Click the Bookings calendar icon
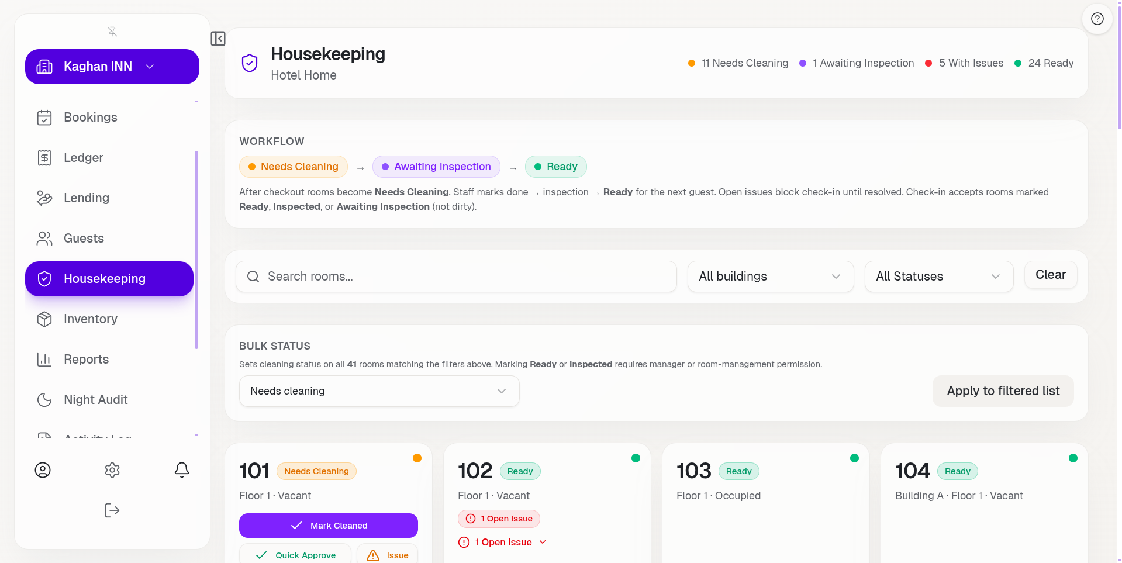This screenshot has width=1122, height=563. point(44,118)
